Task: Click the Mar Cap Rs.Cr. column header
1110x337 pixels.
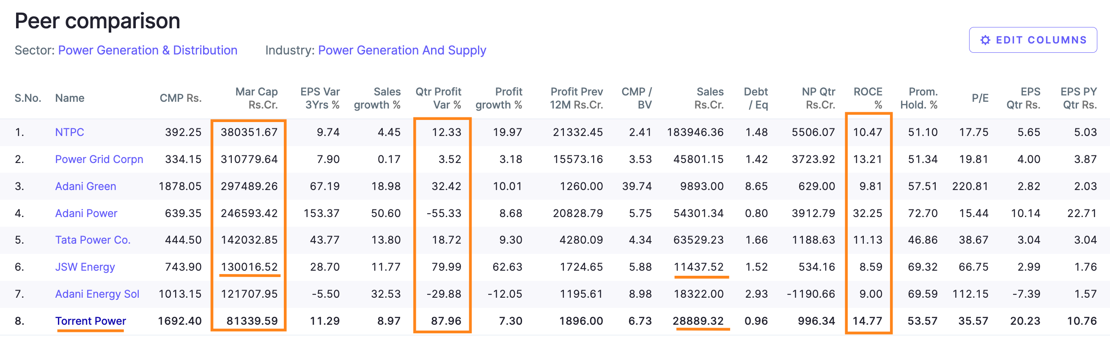Action: (256, 98)
